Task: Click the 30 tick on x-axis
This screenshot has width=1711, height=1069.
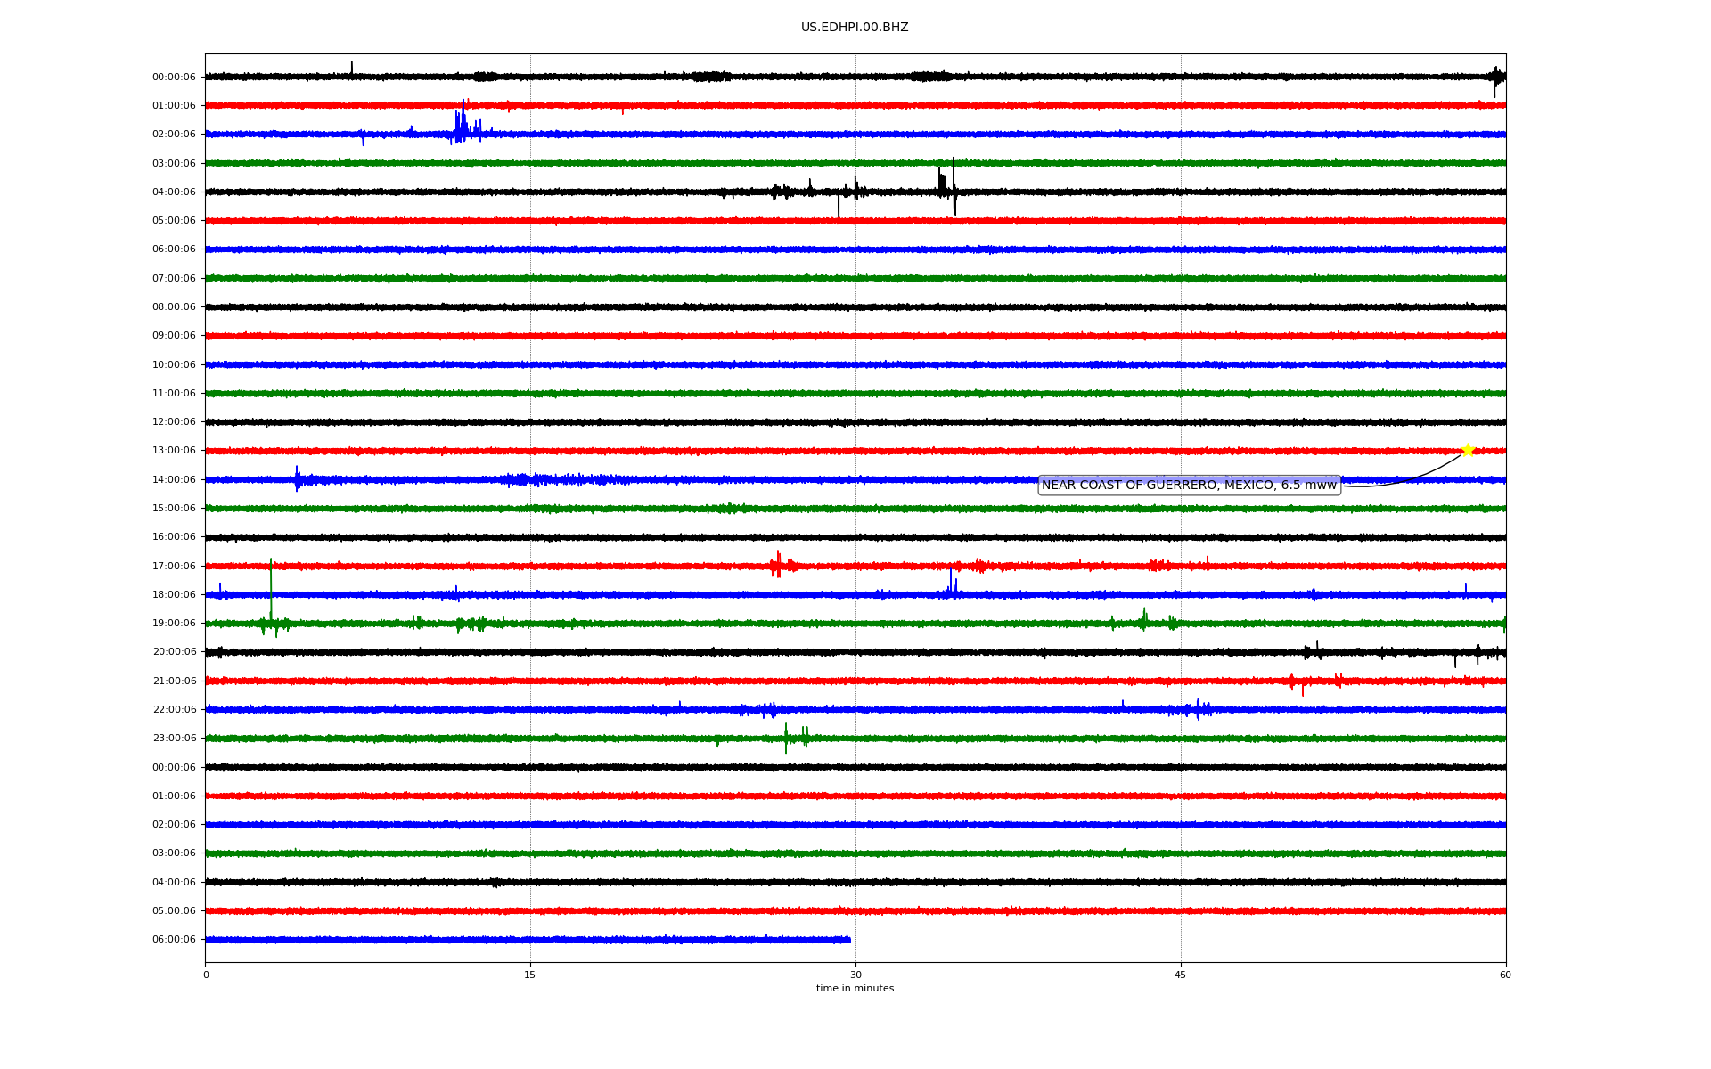Action: point(855,975)
